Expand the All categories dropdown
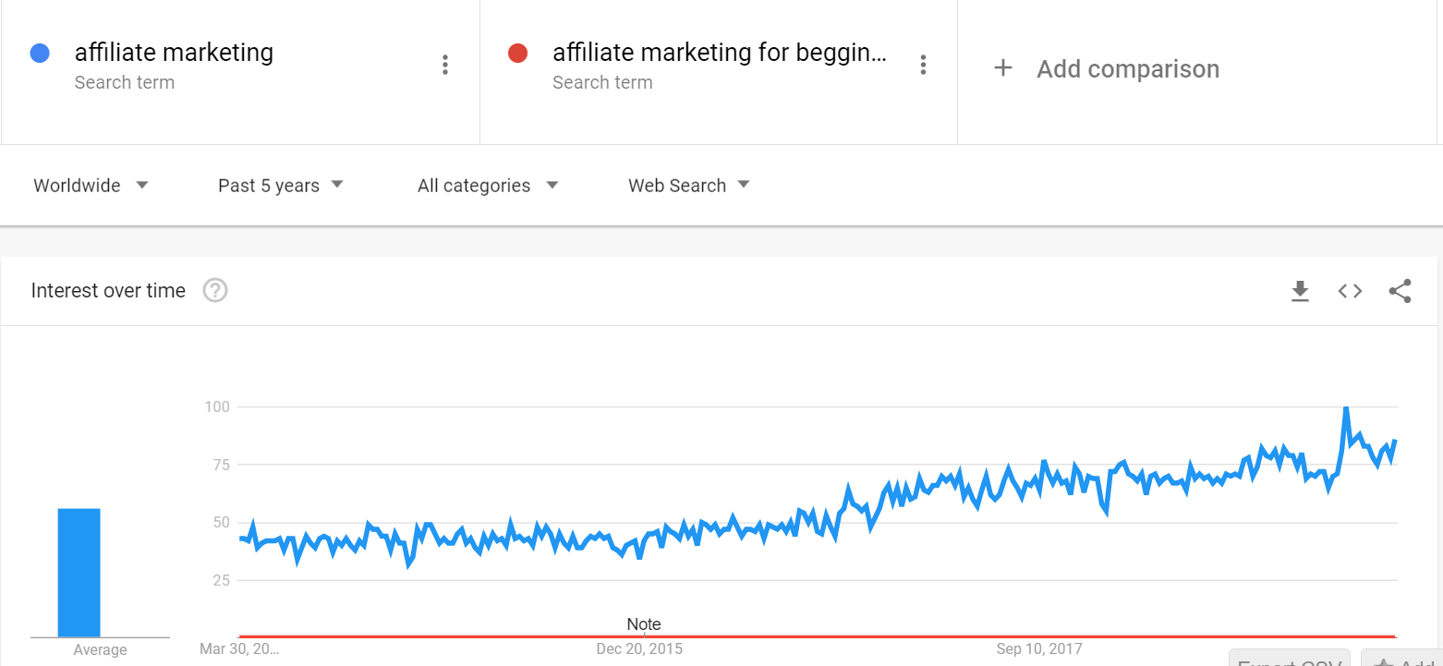 click(488, 186)
